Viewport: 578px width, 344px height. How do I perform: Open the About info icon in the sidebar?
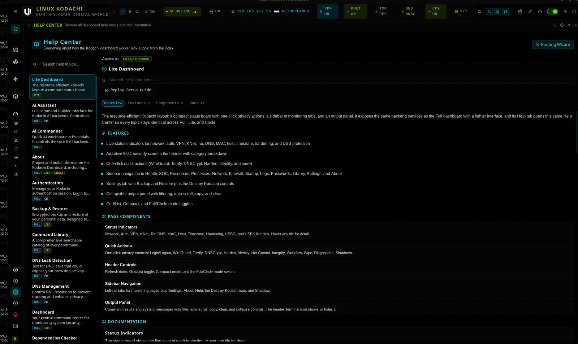tap(16, 303)
